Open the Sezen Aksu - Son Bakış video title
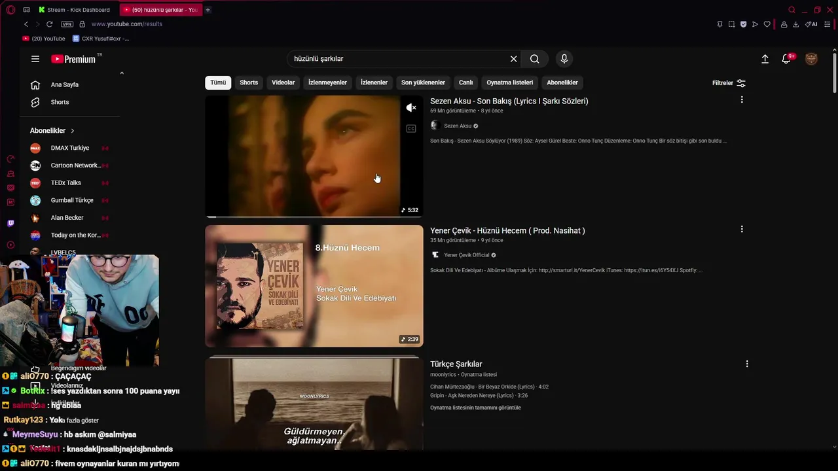 coord(509,101)
